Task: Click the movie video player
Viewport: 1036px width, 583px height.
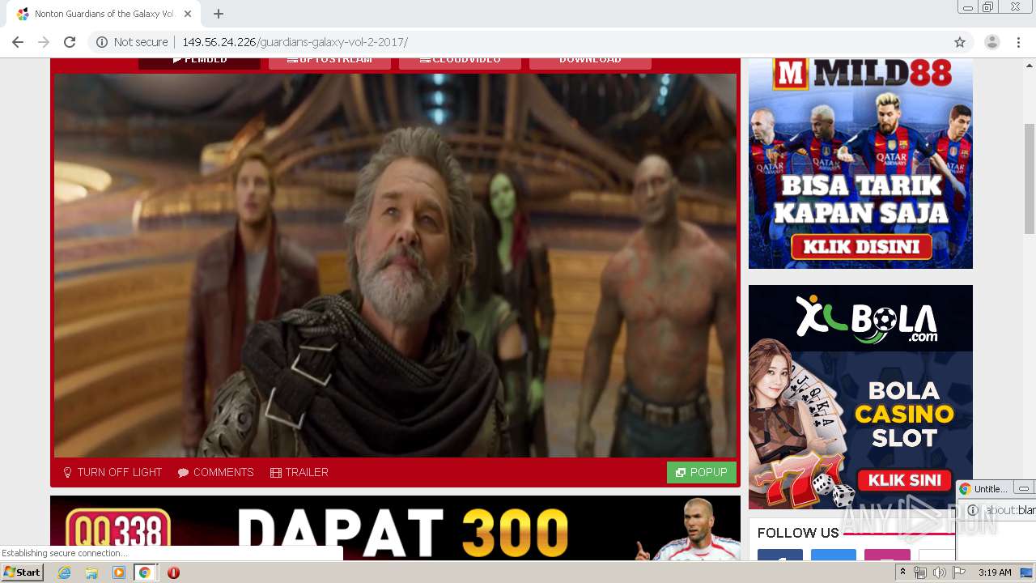Action: click(x=395, y=266)
